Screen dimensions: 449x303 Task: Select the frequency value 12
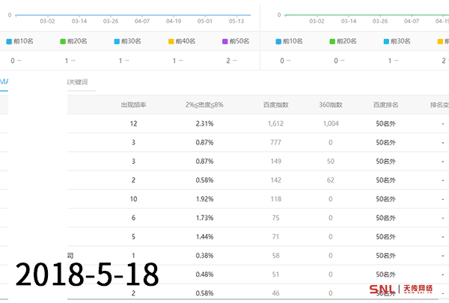[x=133, y=123]
